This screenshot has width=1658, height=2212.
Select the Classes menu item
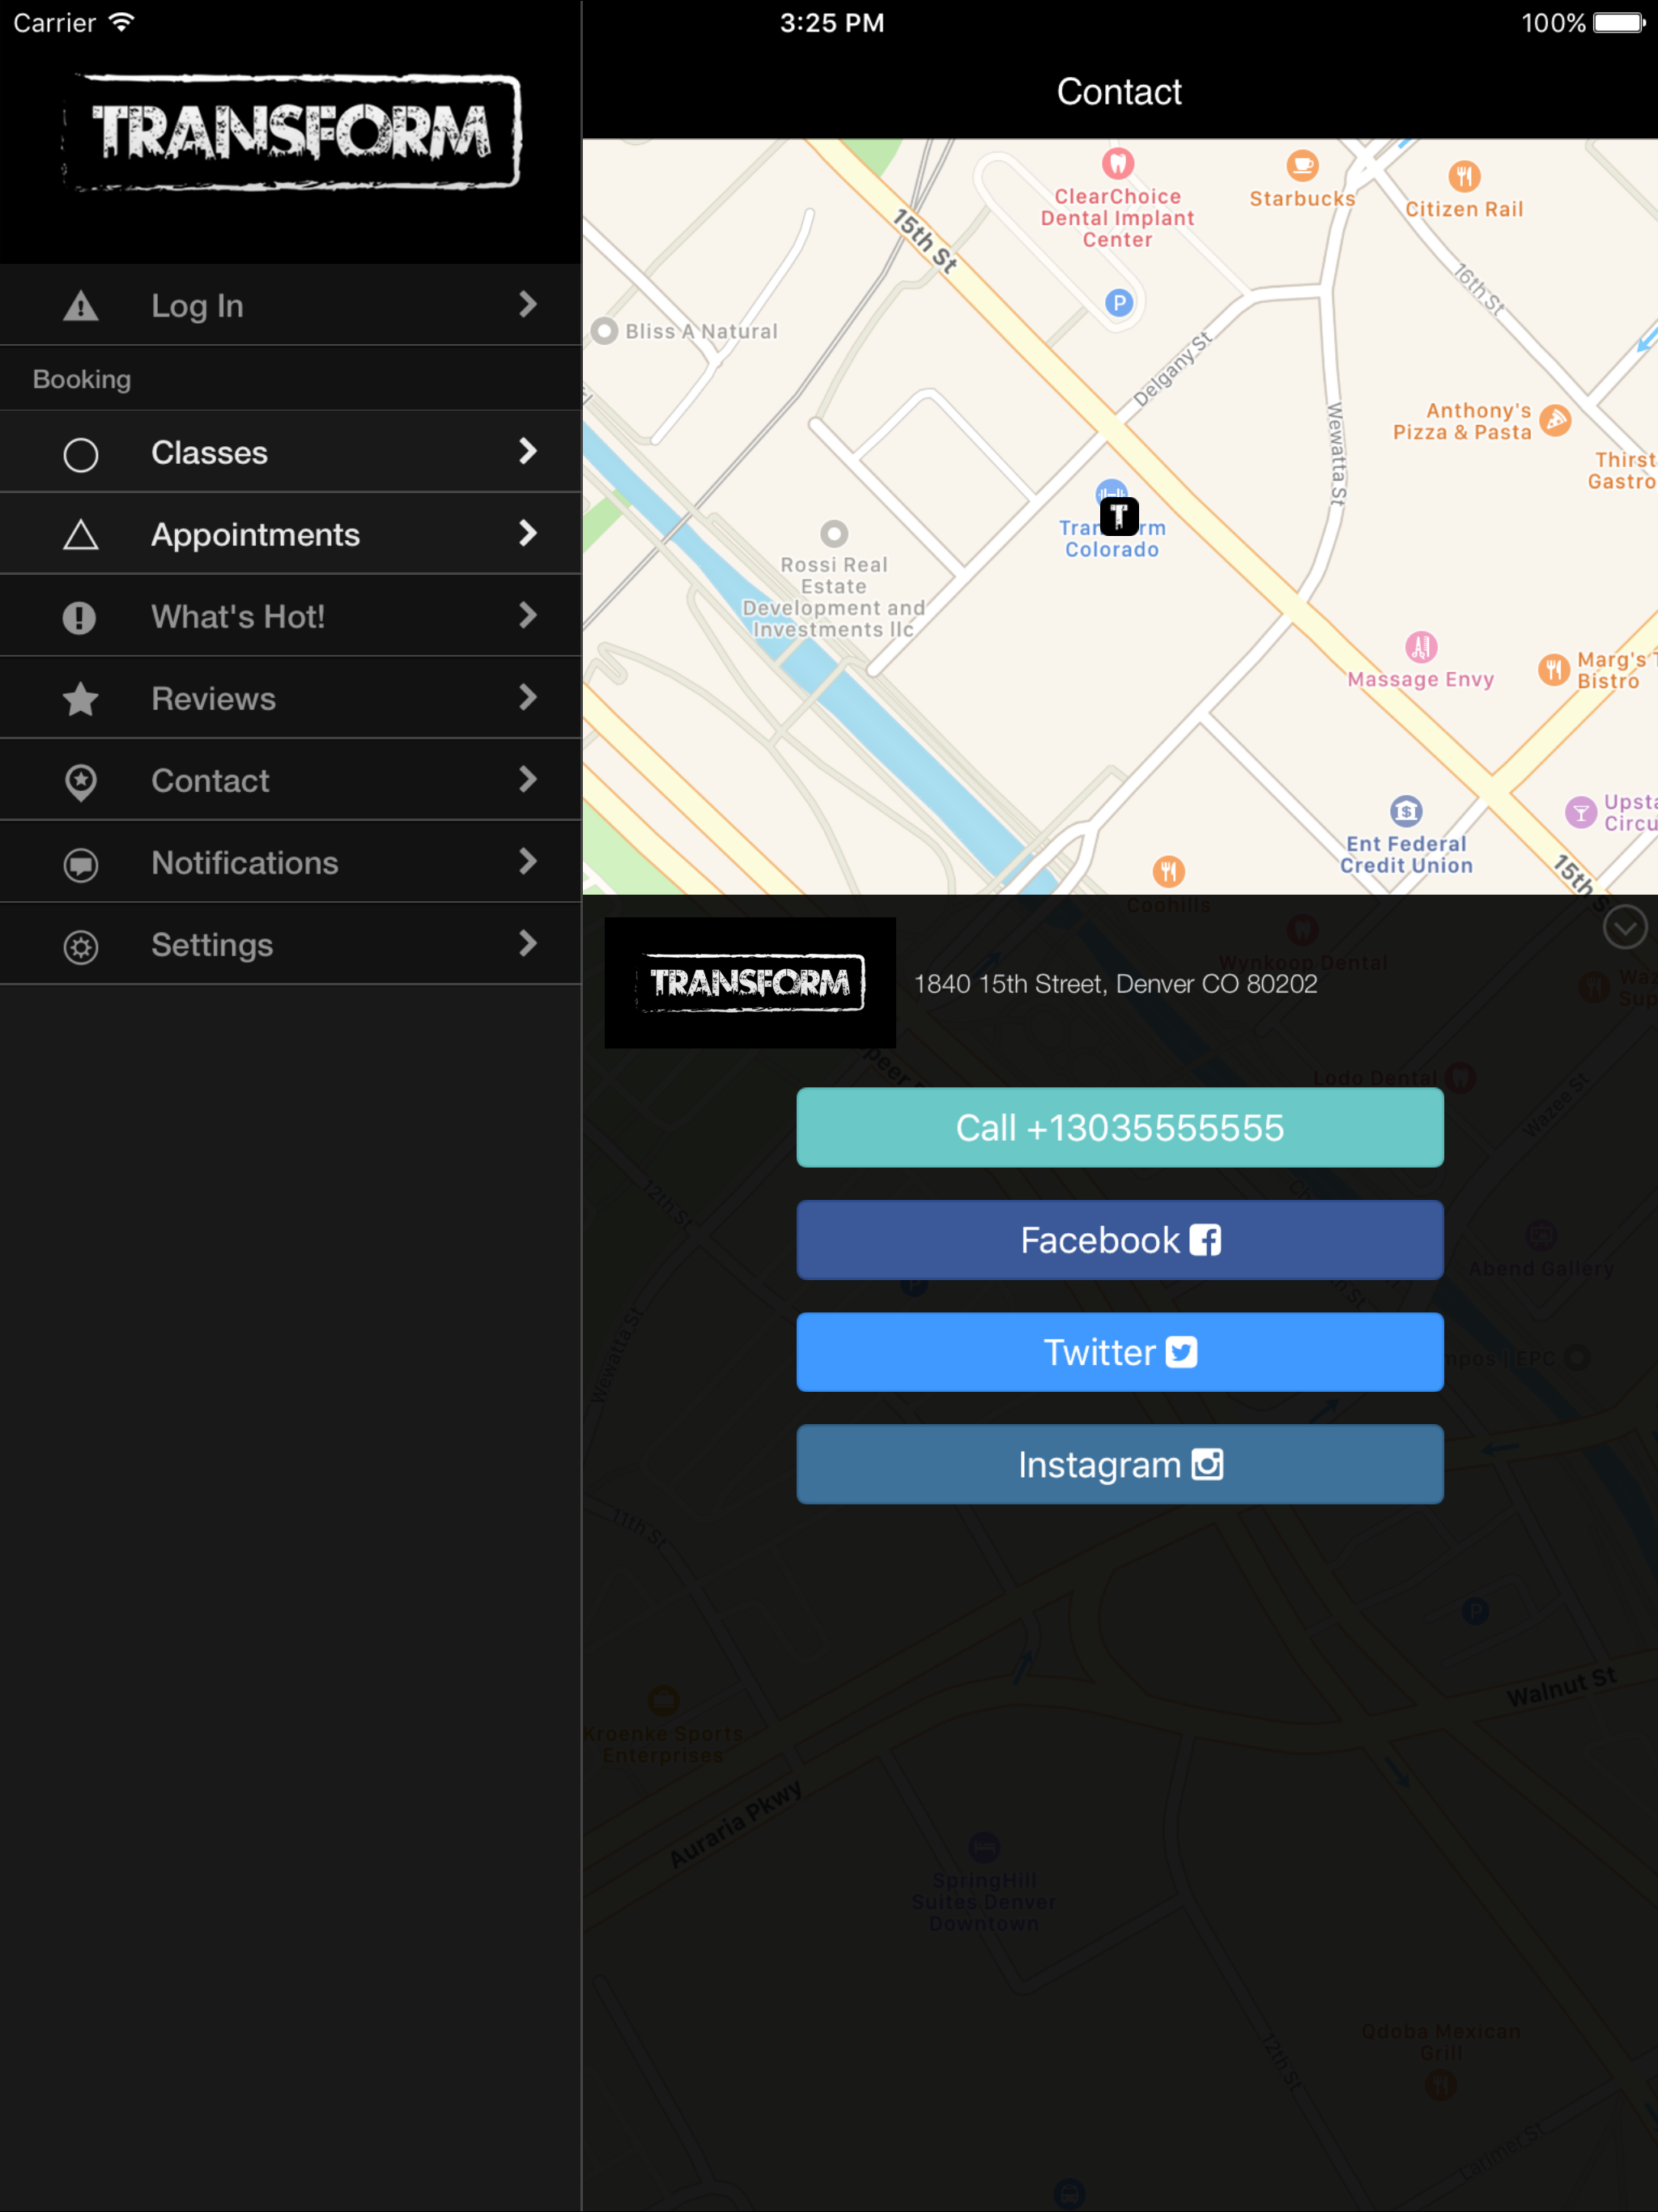point(290,452)
